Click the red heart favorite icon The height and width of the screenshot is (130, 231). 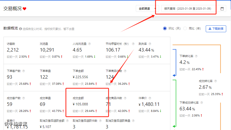tap(24, 9)
